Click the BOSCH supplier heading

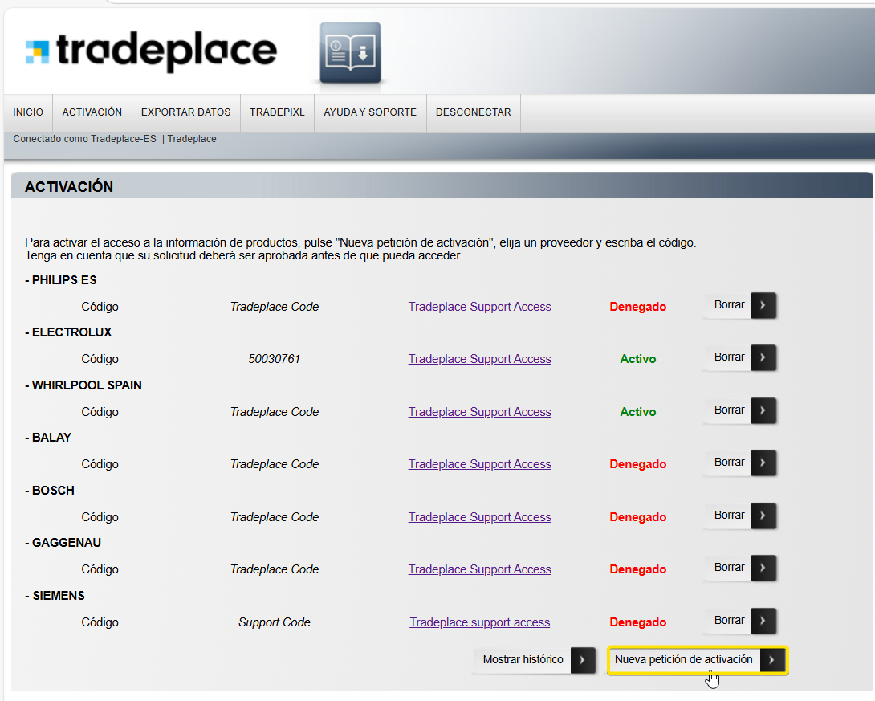50,491
